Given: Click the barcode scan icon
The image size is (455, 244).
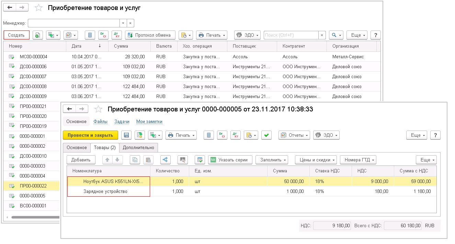Looking at the screenshot, I should click(183, 160).
